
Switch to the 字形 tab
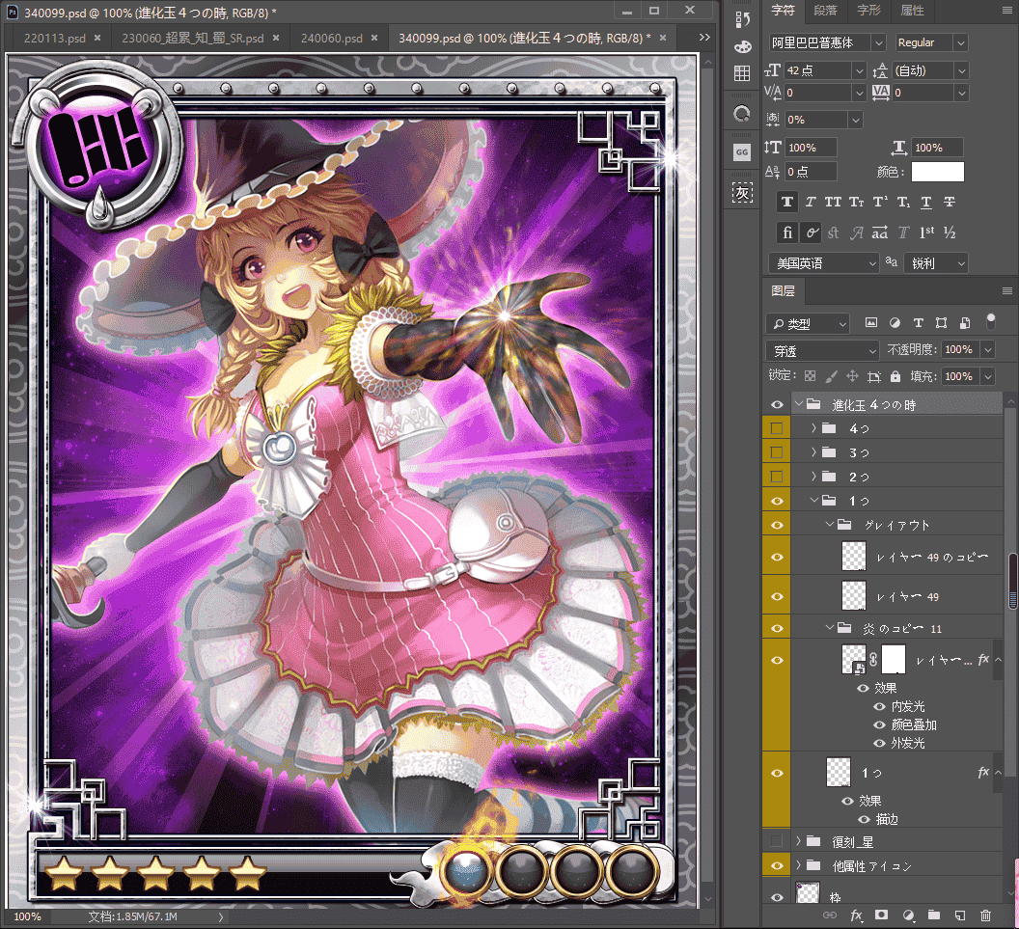pos(868,11)
